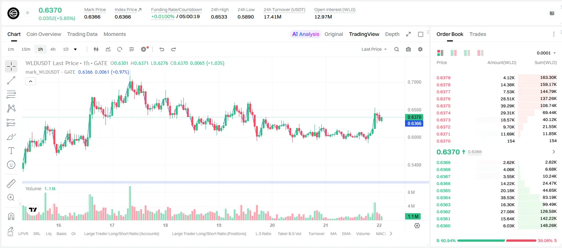Add WLD to favorites with star

(27, 13)
